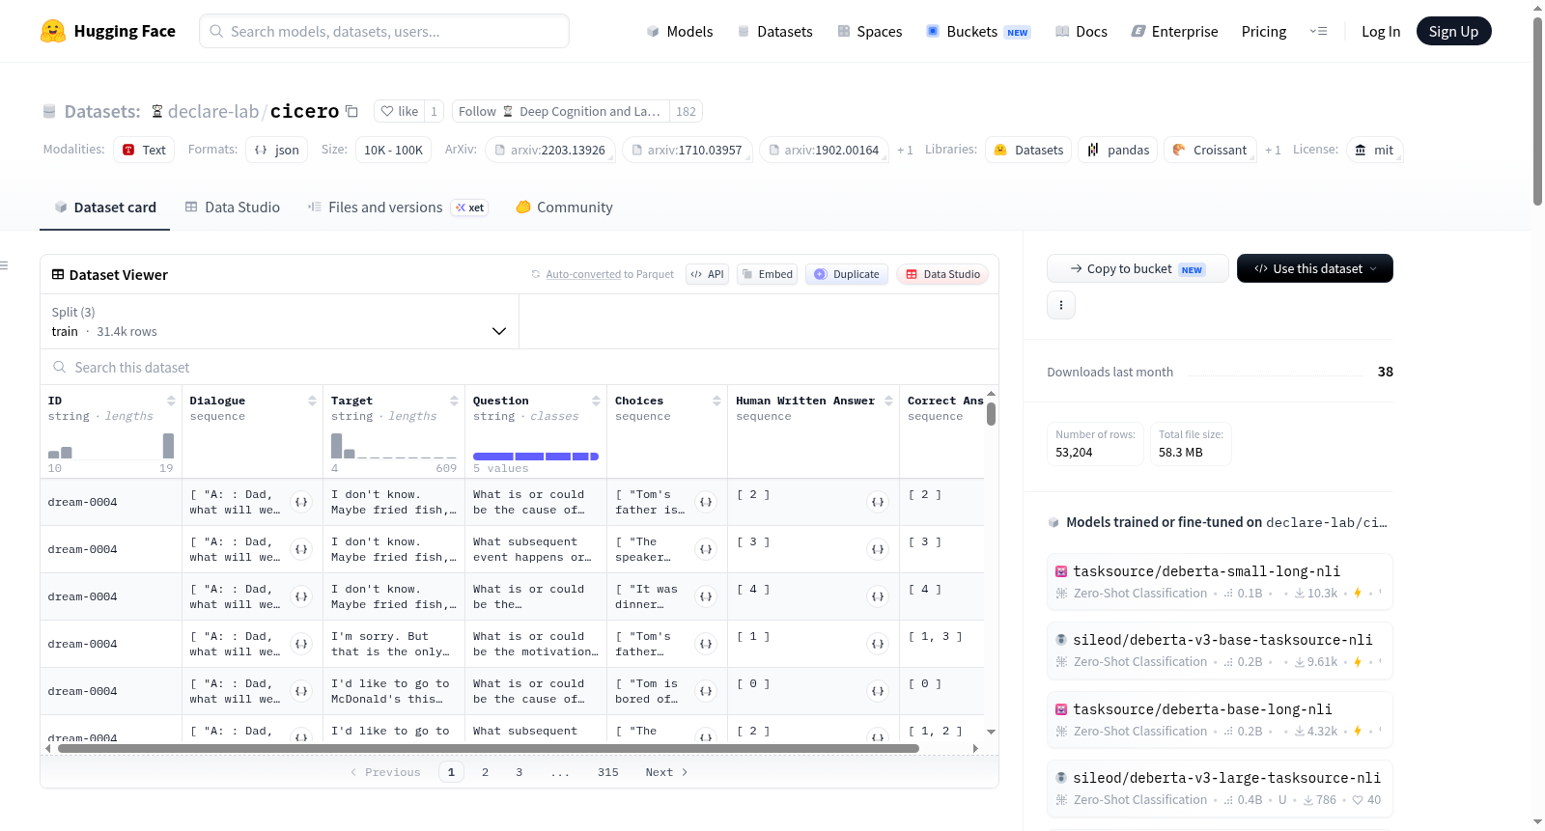This screenshot has height=831, width=1545.
Task: Click the heart like icon
Action: click(387, 112)
